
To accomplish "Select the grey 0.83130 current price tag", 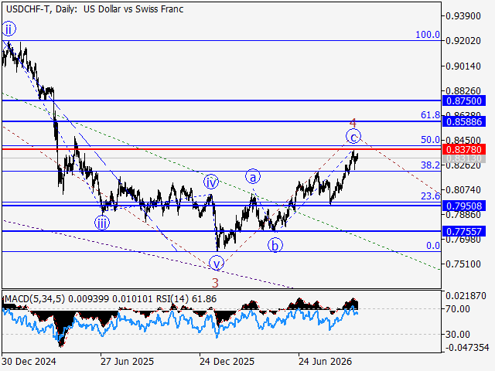I will [x=464, y=158].
